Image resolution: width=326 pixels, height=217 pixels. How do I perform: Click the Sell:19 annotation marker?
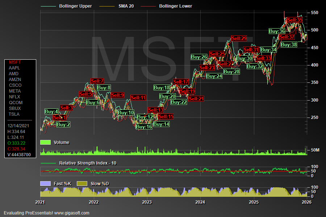point(188,91)
